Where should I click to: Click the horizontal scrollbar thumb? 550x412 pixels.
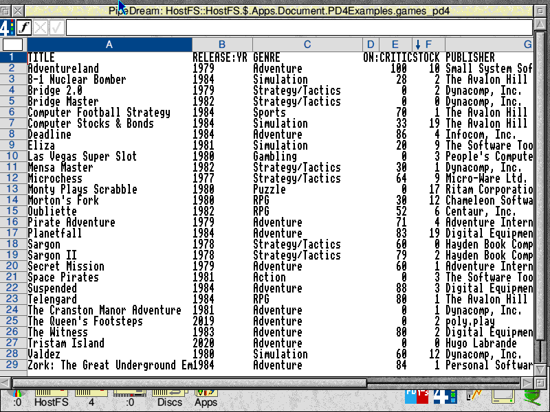(x=190, y=382)
